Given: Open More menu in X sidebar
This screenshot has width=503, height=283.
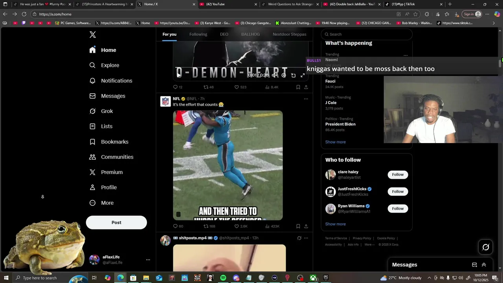Looking at the screenshot, I should click(102, 203).
